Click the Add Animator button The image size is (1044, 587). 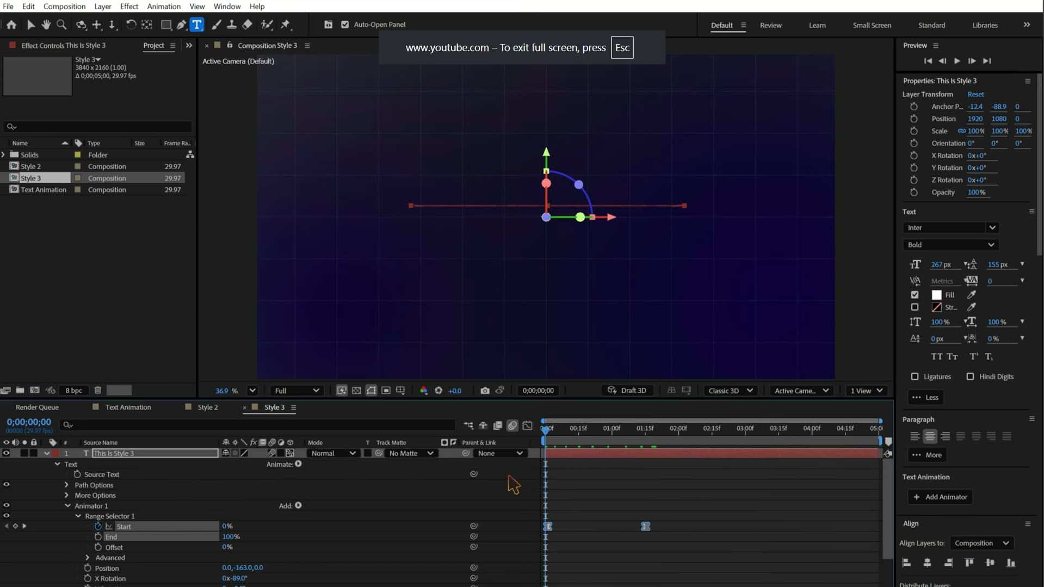point(940,497)
